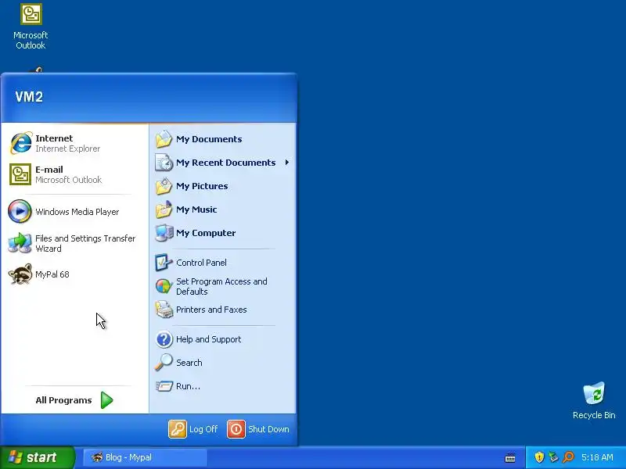Click the My Recent Documents icon
The image size is (626, 469).
(x=164, y=163)
